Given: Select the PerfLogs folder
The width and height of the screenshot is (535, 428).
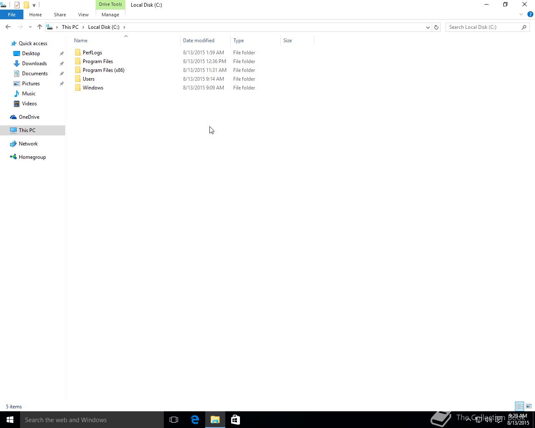Looking at the screenshot, I should [92, 53].
